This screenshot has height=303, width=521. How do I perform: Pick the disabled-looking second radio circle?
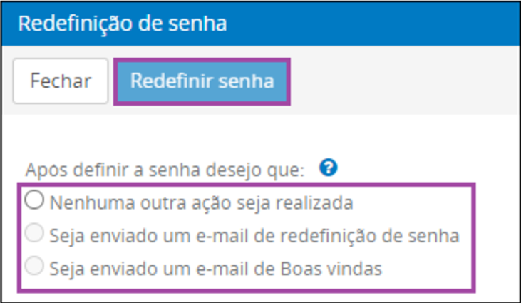[x=34, y=233]
